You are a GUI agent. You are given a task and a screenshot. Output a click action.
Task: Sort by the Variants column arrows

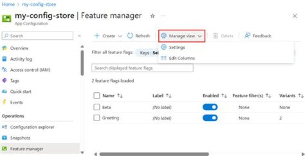pyautogui.click(x=301, y=96)
